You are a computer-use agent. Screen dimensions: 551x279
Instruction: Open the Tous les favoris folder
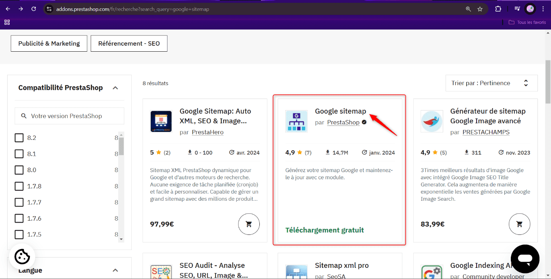click(x=527, y=22)
